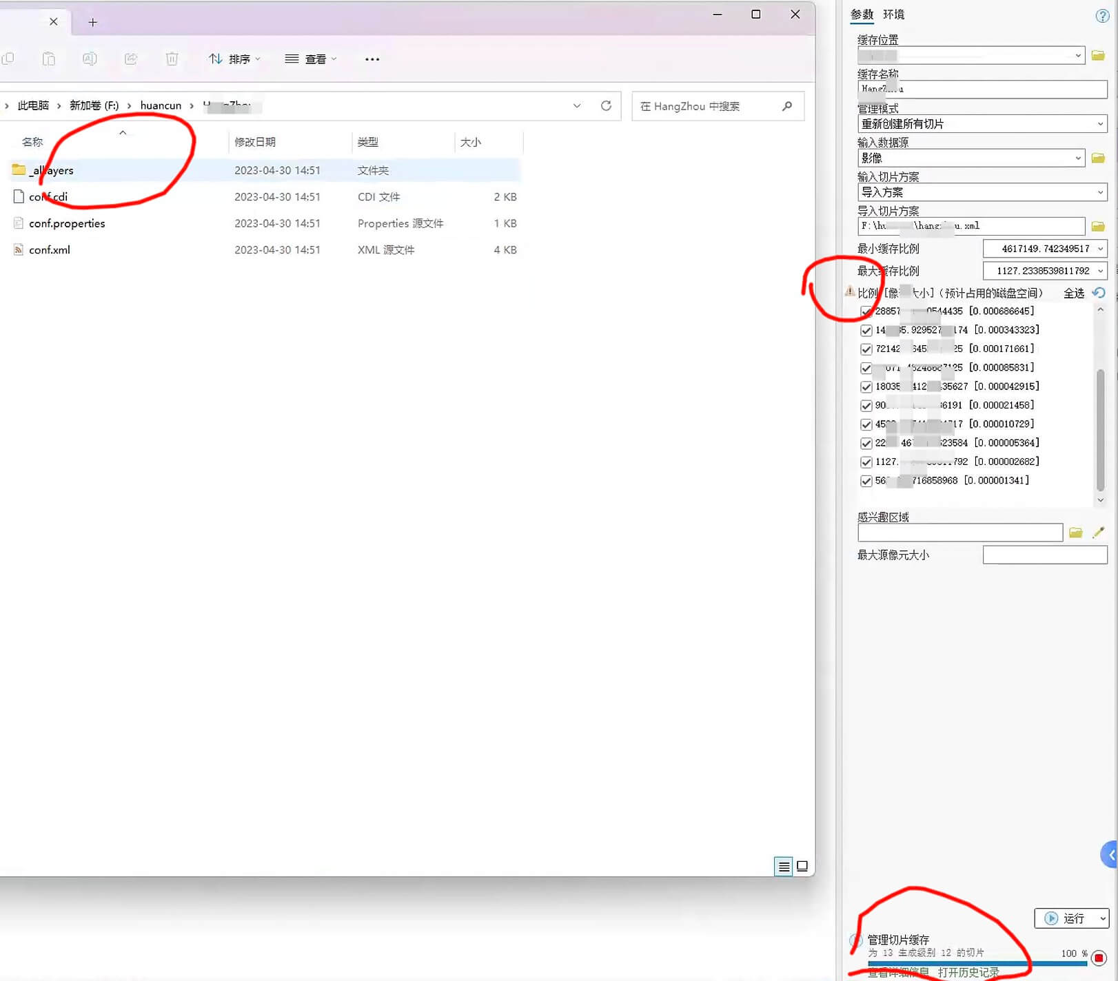Open the 打开历史记录 link

[x=968, y=972]
